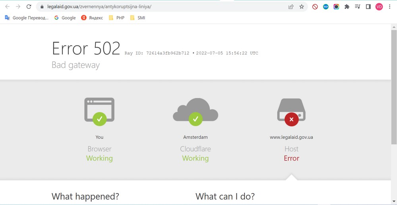Expand the SMI bookmarks folder
Image resolution: width=397 pixels, height=205 pixels.
point(138,18)
